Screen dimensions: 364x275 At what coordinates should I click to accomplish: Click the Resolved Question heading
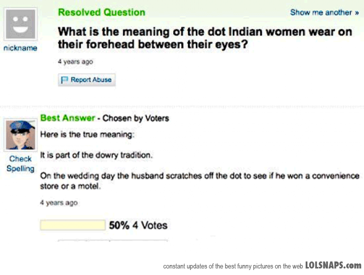click(x=101, y=13)
